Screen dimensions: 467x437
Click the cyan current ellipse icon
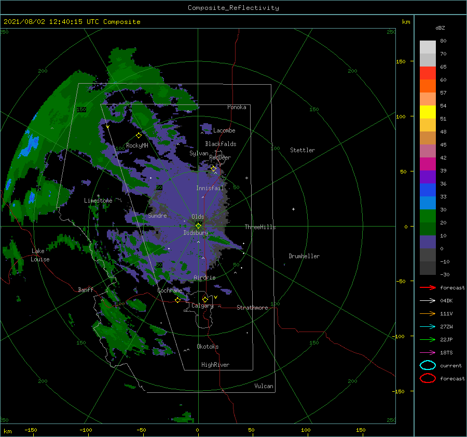[428, 365]
